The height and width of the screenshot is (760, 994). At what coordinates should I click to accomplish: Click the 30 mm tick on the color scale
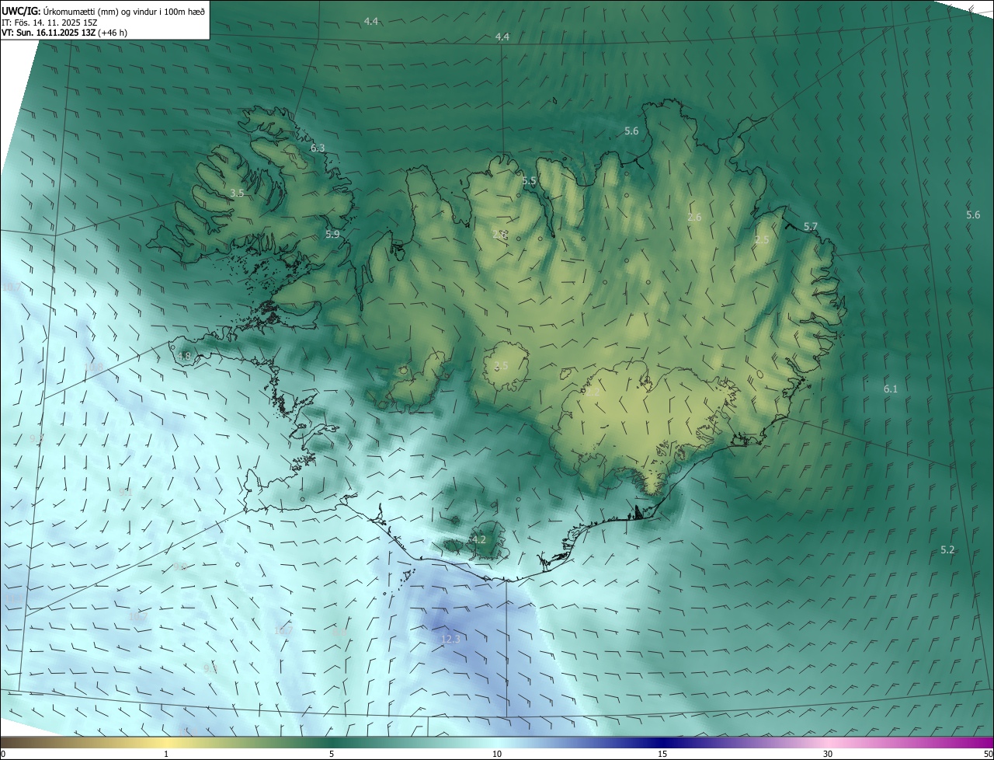[828, 754]
